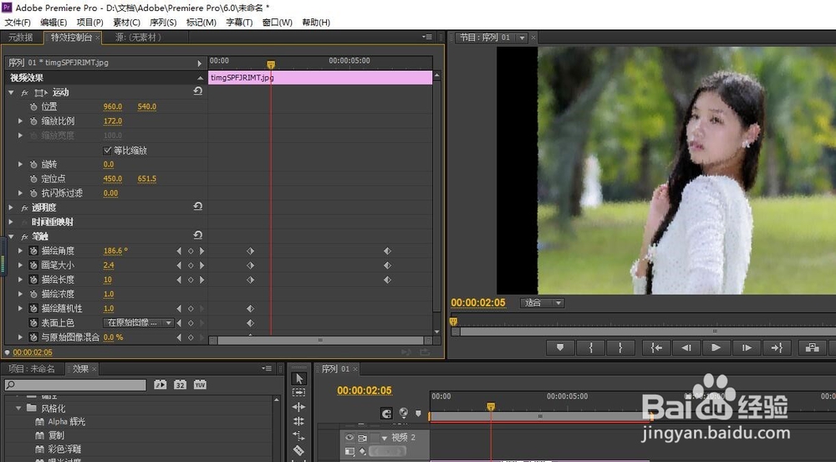836x462 pixels.
Task: Open the 编辑(E) menu
Action: 54,23
